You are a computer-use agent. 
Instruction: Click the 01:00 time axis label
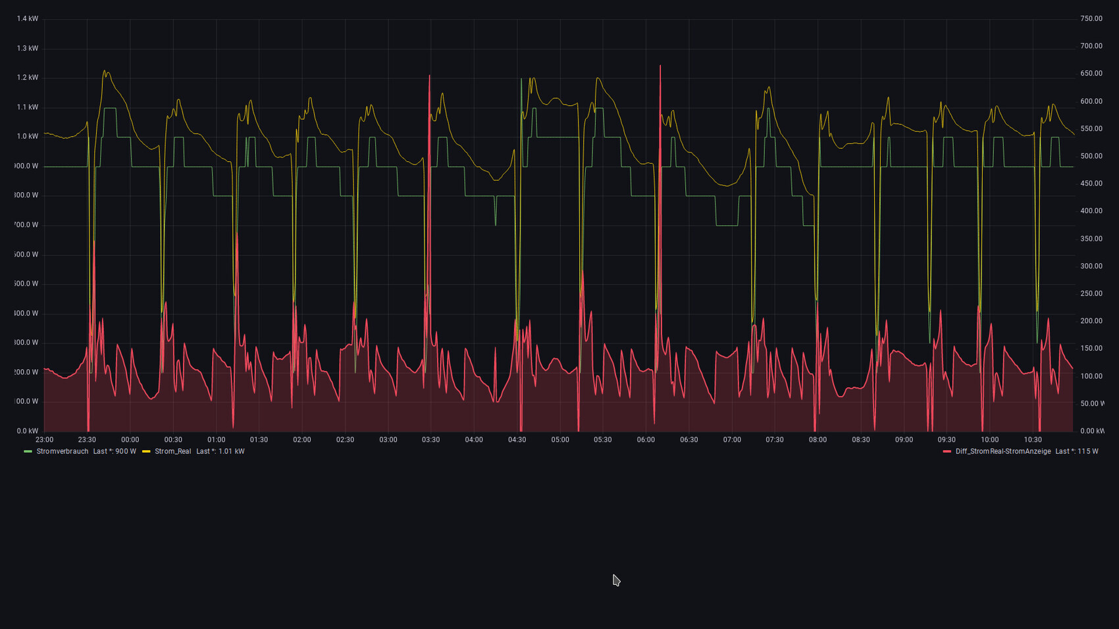(216, 440)
